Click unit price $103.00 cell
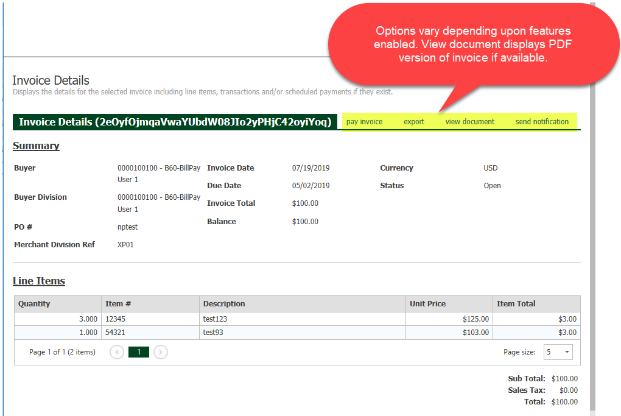The height and width of the screenshot is (416, 621). (449, 333)
